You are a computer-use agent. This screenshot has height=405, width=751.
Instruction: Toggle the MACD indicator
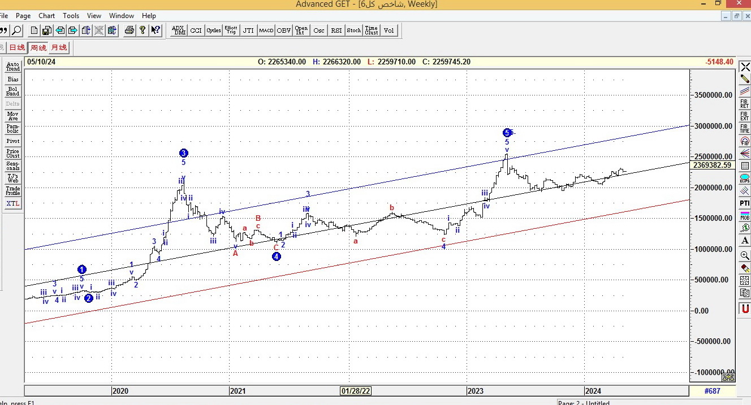(x=266, y=31)
